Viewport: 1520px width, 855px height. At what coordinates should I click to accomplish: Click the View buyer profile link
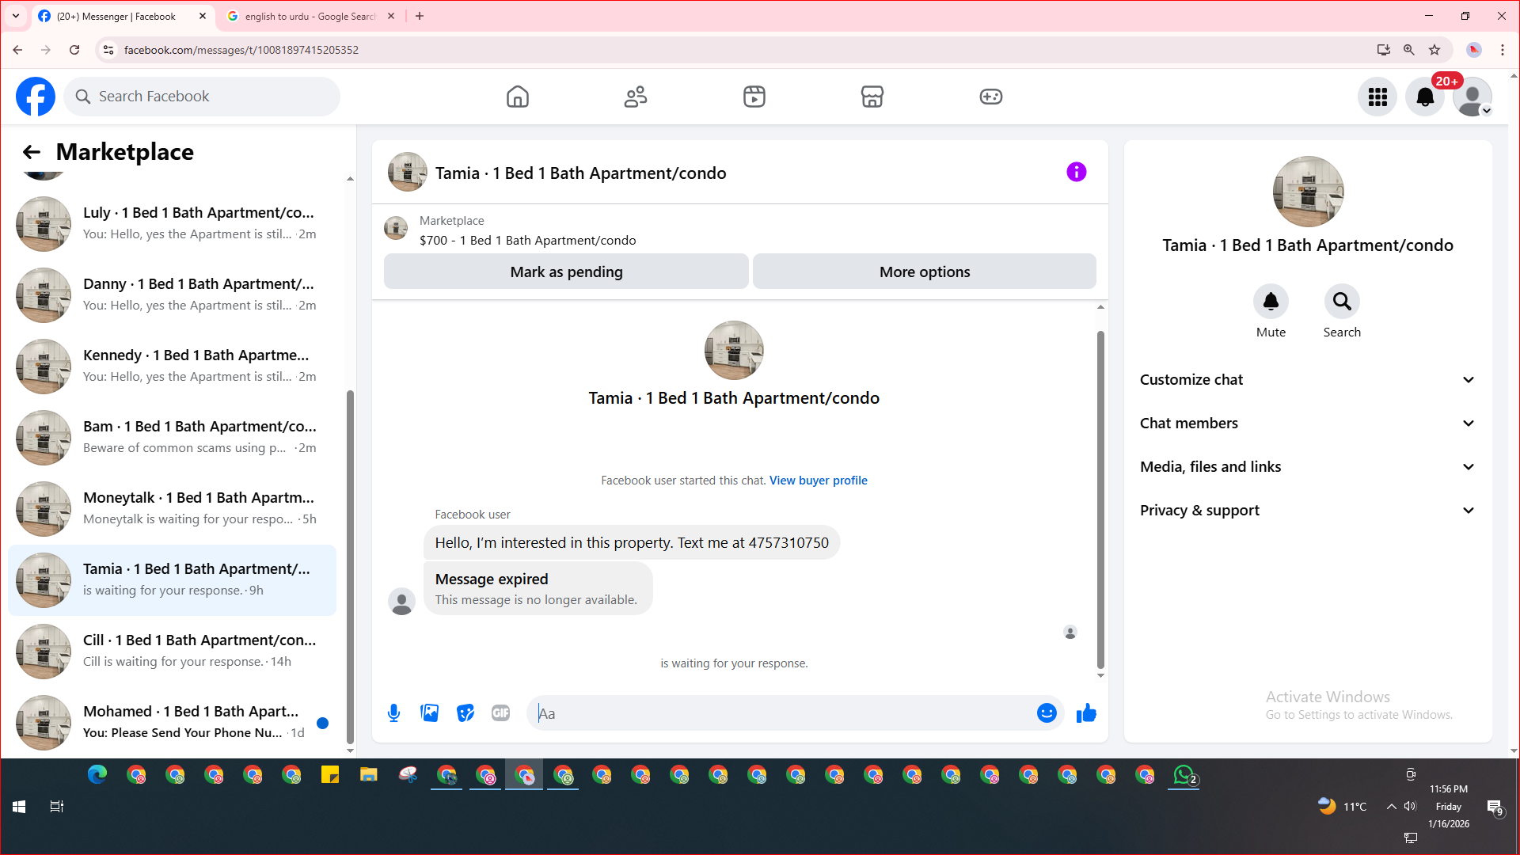[818, 481]
